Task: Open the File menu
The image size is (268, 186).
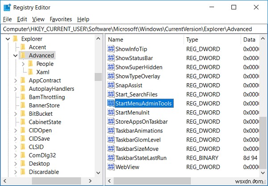Action: (7, 19)
